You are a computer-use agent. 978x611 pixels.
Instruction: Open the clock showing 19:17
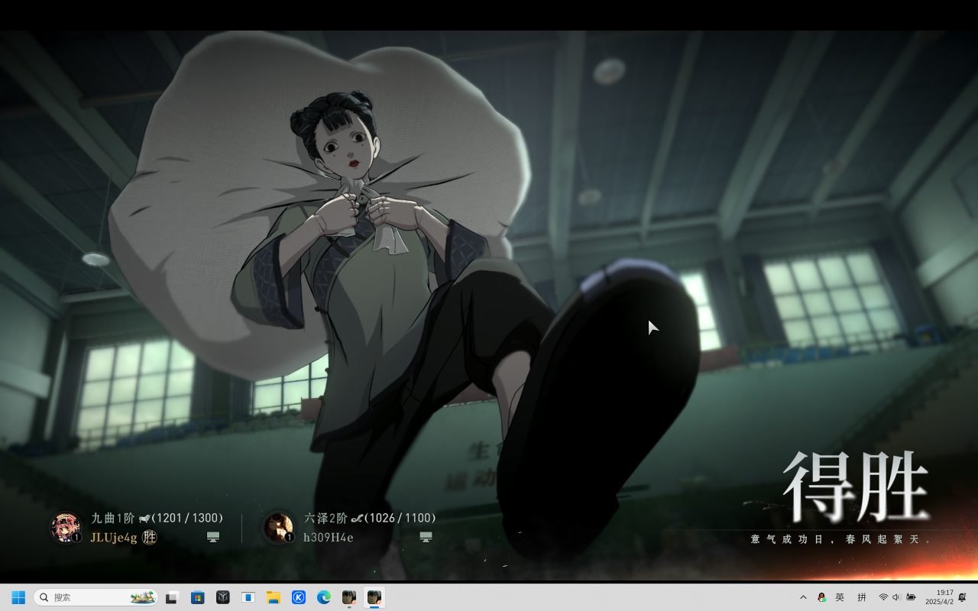click(x=939, y=597)
